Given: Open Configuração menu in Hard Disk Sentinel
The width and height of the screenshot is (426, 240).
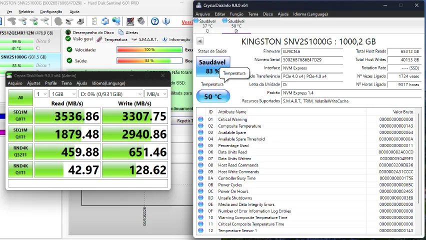Looking at the screenshot, I should point(51,11).
